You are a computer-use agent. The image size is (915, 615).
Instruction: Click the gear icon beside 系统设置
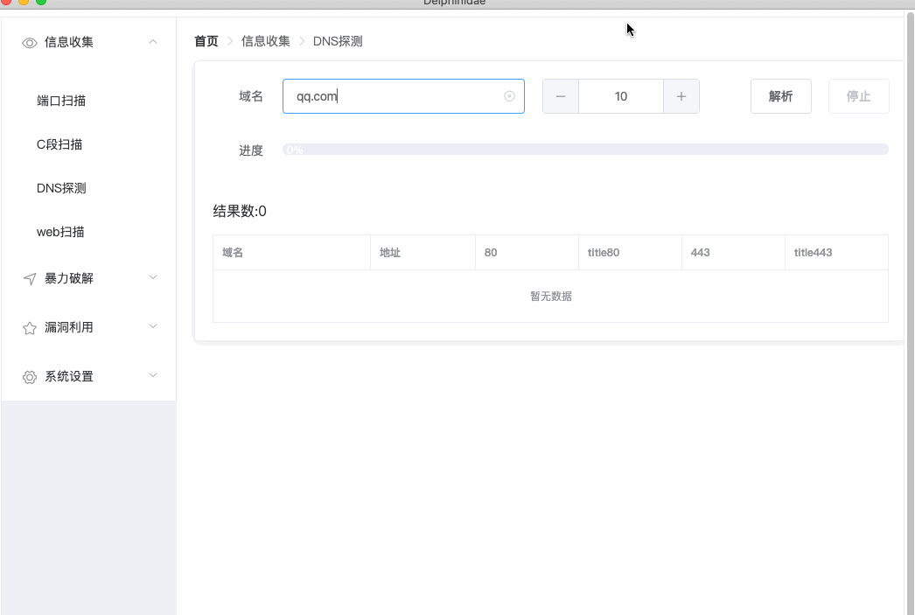point(30,377)
